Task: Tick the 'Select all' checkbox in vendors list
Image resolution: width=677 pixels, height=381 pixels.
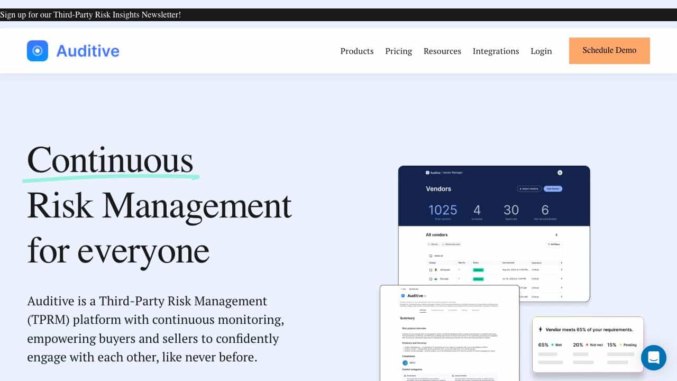Action: [x=431, y=256]
